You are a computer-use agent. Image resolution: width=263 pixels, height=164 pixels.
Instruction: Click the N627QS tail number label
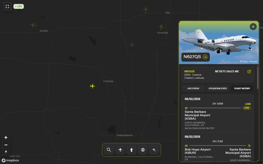point(192,57)
